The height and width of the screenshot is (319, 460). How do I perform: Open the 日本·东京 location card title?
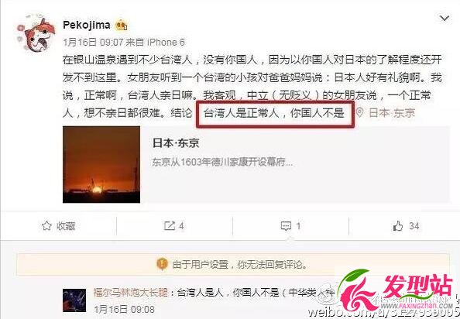[x=176, y=143]
